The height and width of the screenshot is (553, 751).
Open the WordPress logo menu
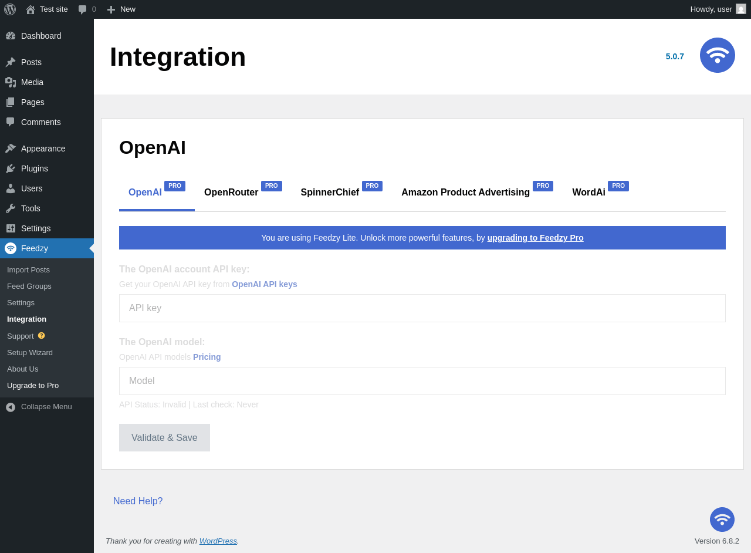point(10,9)
